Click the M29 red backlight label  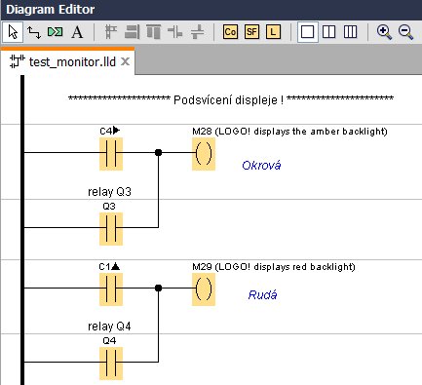[x=274, y=267]
